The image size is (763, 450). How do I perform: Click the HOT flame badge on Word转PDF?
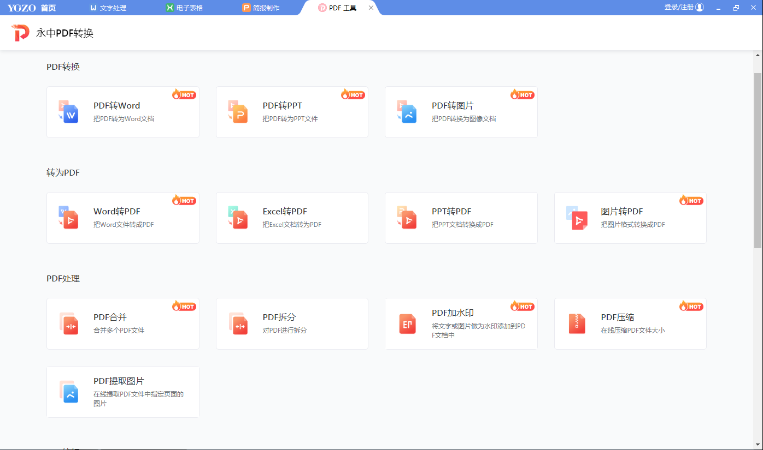[x=184, y=200]
